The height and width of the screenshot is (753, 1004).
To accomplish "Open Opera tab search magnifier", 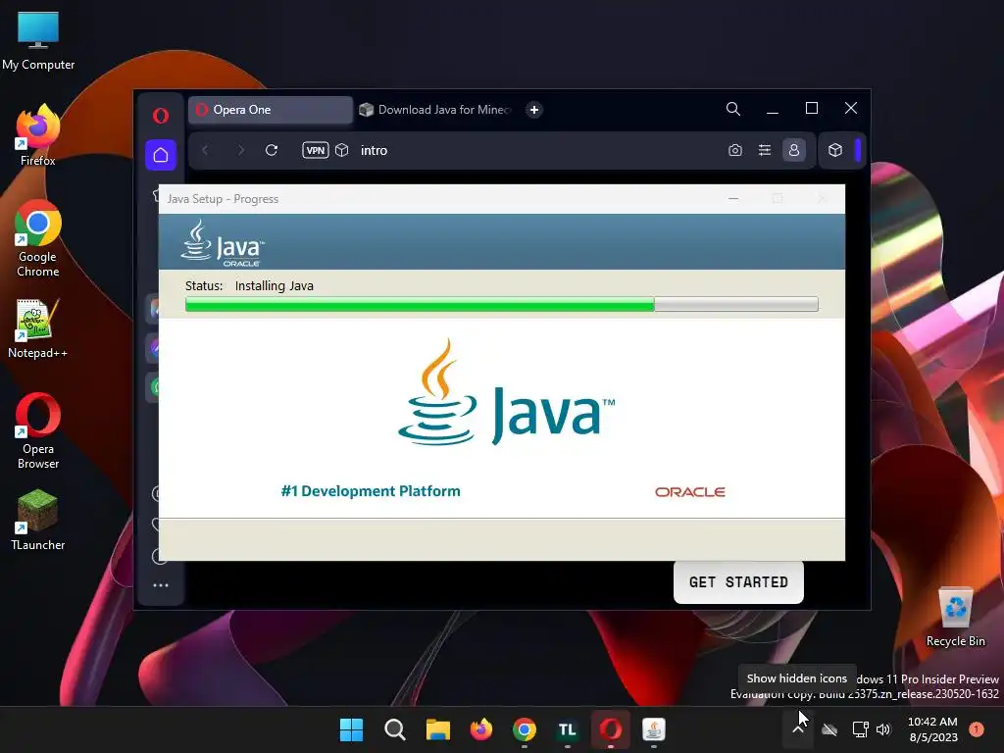I will coord(733,109).
